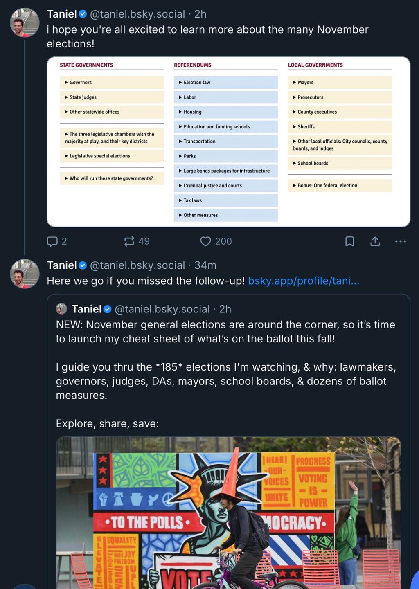419x589 pixels.
Task: Expand the Governors section in the image
Action: pos(112,82)
